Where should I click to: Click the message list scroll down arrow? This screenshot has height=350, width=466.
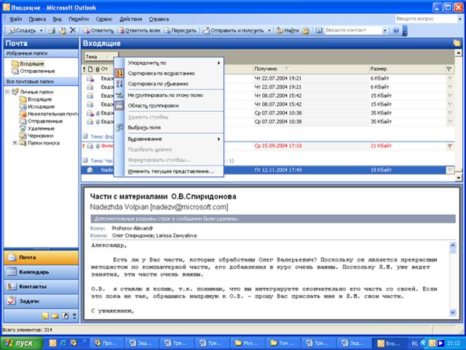459,178
